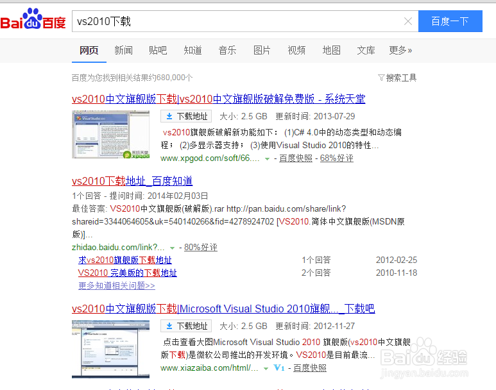Image resolution: width=496 pixels, height=390 pixels.
Task: Click the 2010-11-18 date text
Action: [x=397, y=273]
